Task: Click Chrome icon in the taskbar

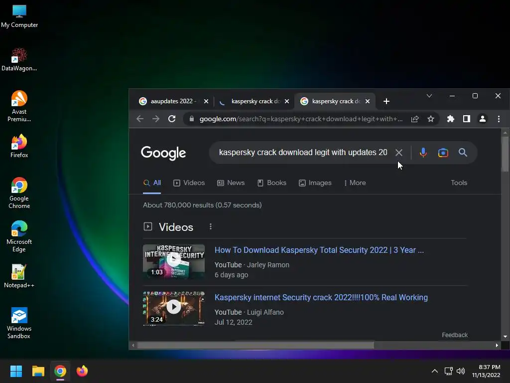Action: 60,371
